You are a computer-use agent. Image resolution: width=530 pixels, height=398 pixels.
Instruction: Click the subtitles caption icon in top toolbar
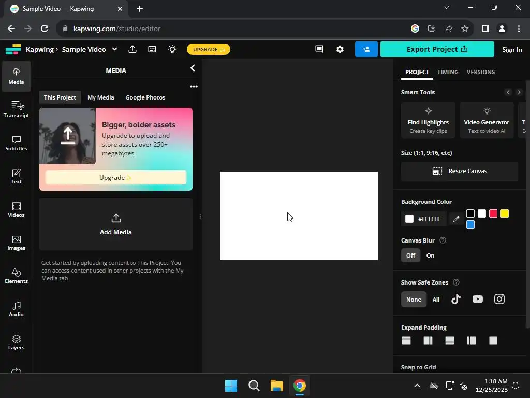click(x=152, y=49)
